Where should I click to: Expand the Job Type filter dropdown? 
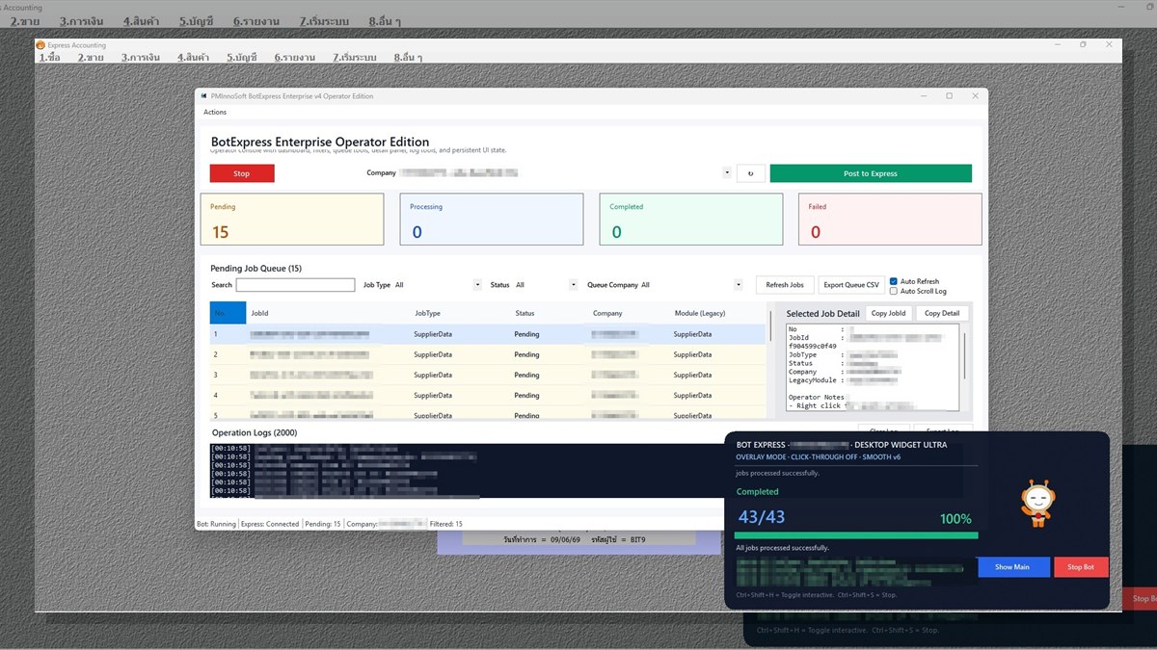pyautogui.click(x=477, y=285)
